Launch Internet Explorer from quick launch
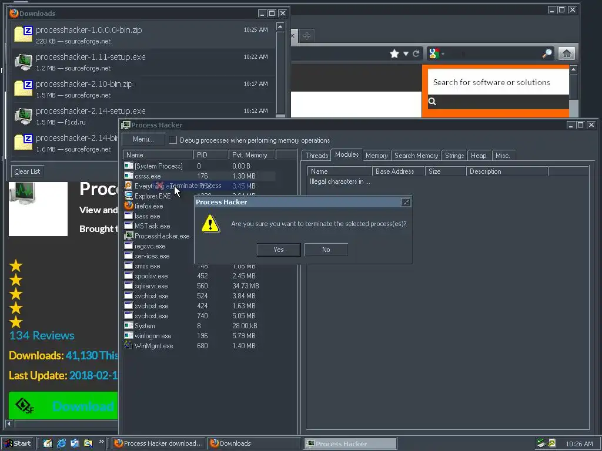Viewport: 602px width, 451px height. (x=61, y=443)
